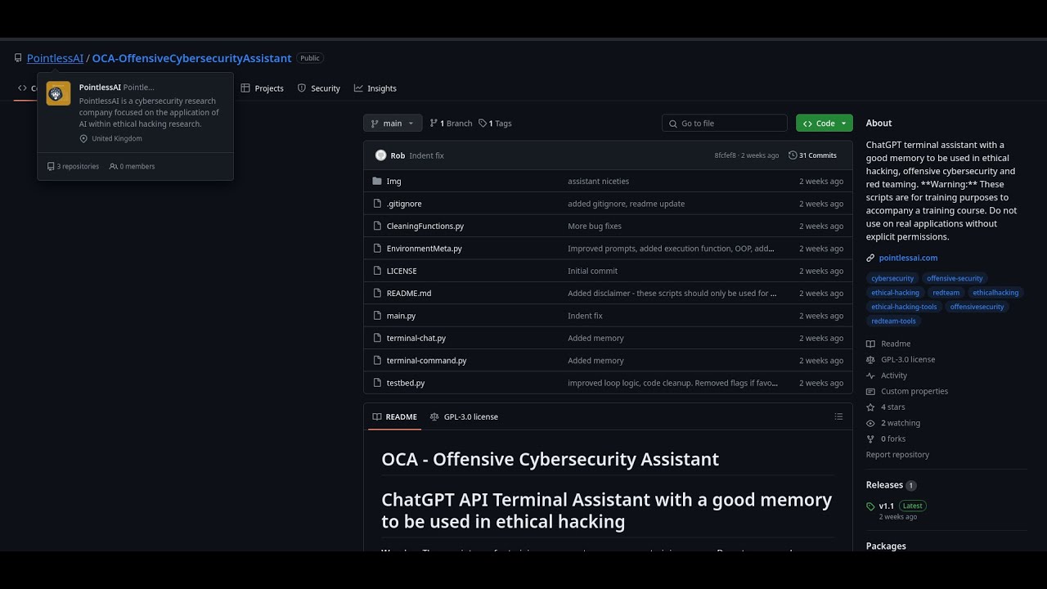Switch to the GPL-3.0 license tab
This screenshot has height=589, width=1047.
[x=464, y=416]
